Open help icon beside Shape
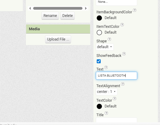 click(x=109, y=39)
